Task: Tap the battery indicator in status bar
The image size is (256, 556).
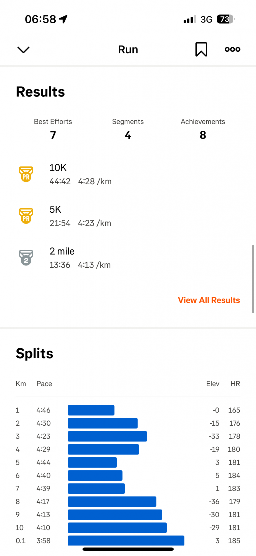Action: (225, 19)
